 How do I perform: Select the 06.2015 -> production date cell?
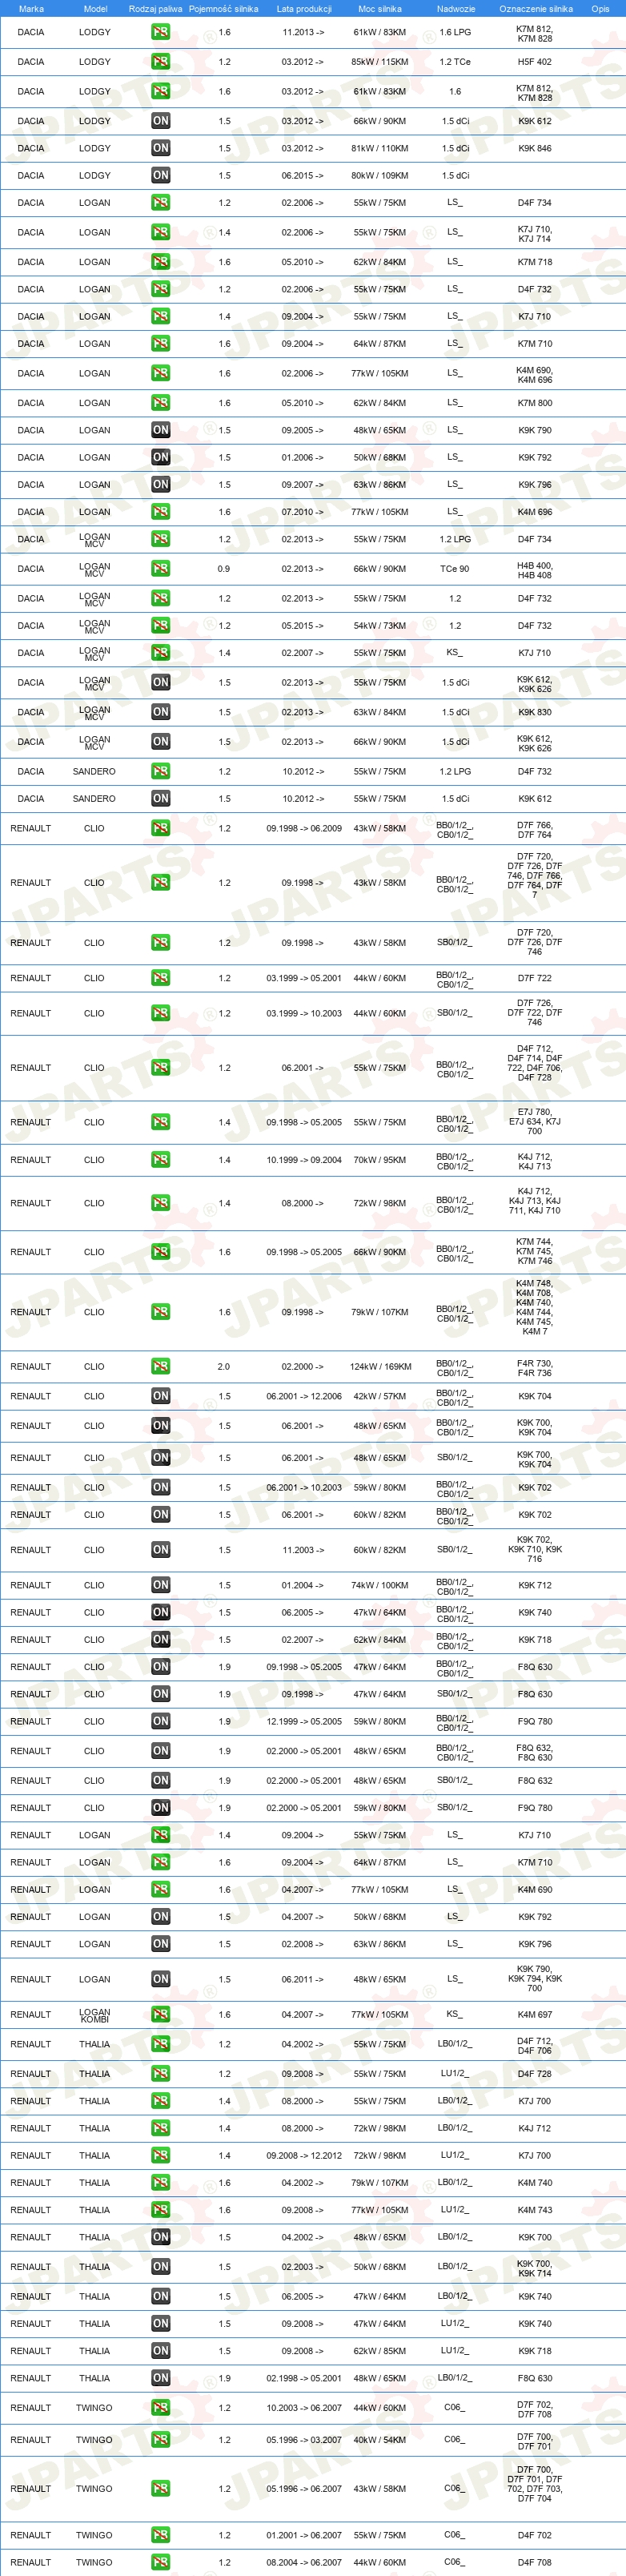click(303, 175)
